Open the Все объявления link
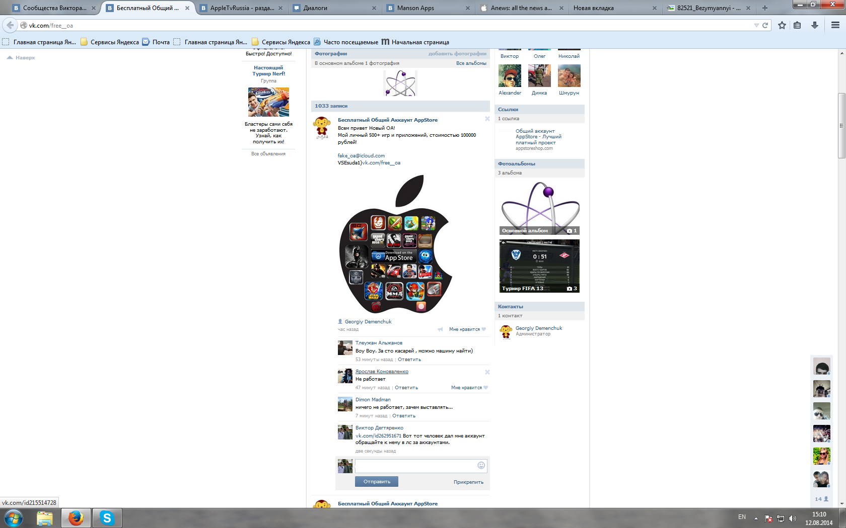 (268, 154)
